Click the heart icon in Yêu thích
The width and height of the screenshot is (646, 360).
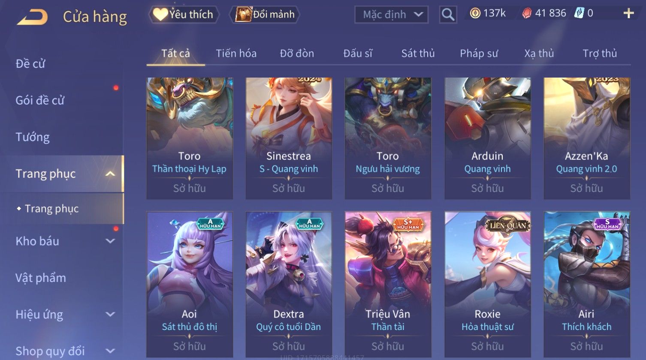[160, 15]
